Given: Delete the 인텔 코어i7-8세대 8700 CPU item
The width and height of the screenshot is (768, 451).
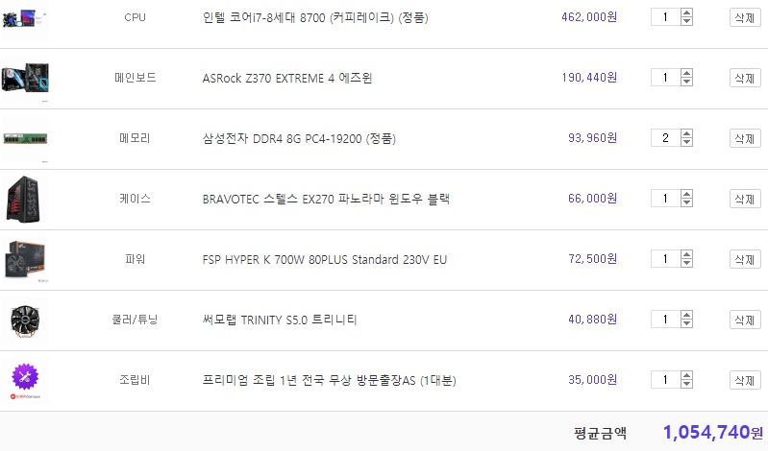Looking at the screenshot, I should [744, 17].
